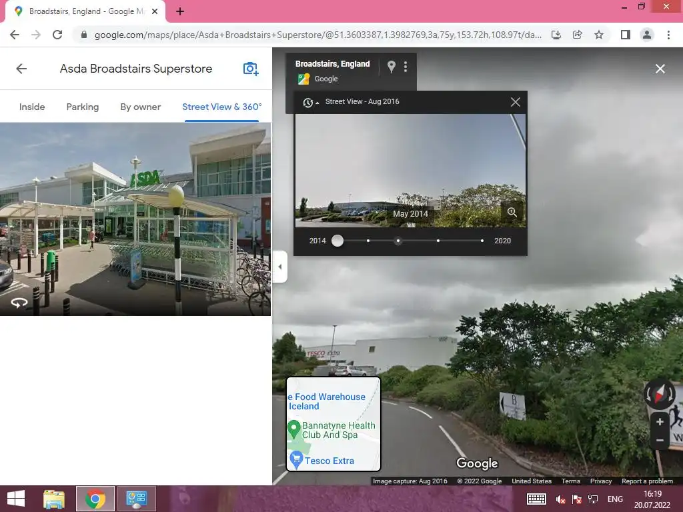Click the 360 rotate icon on Asda photo
This screenshot has width=683, height=512.
tap(19, 303)
